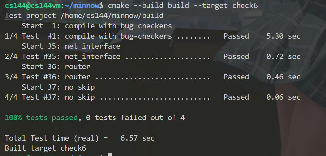Click the 0.46 sec duration value
Screen dimensions: 326x156
(x=283, y=77)
